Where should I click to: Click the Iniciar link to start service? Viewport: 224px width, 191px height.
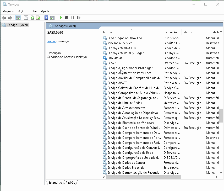[51, 41]
